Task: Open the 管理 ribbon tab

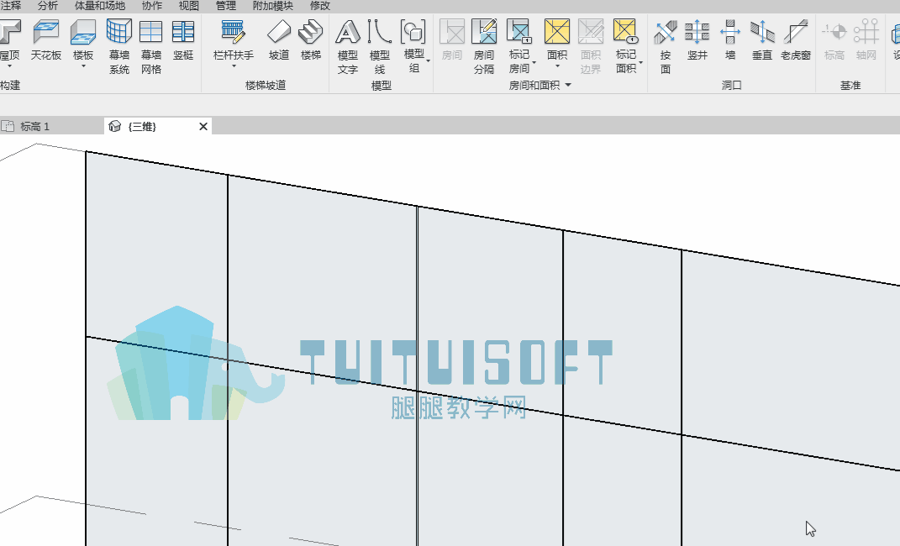Action: (225, 6)
